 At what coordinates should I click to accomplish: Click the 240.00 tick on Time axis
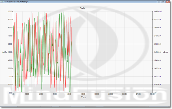[x=124, y=94]
